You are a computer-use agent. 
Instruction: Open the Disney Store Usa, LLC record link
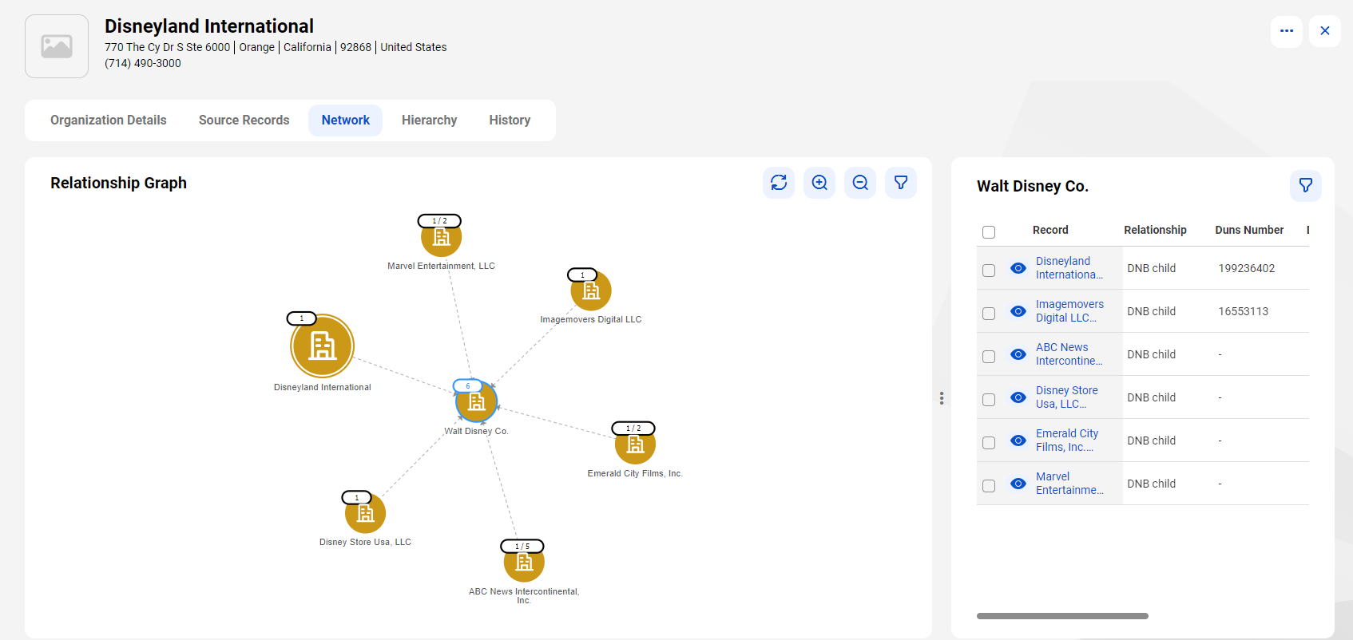[x=1067, y=397]
